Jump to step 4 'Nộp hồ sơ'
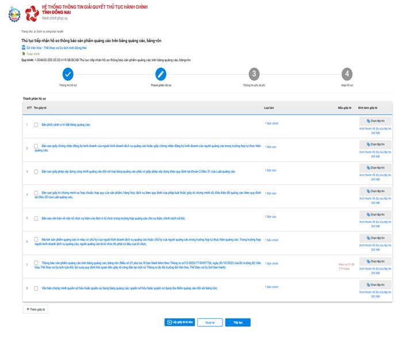This screenshot has width=410, height=350. (x=346, y=74)
